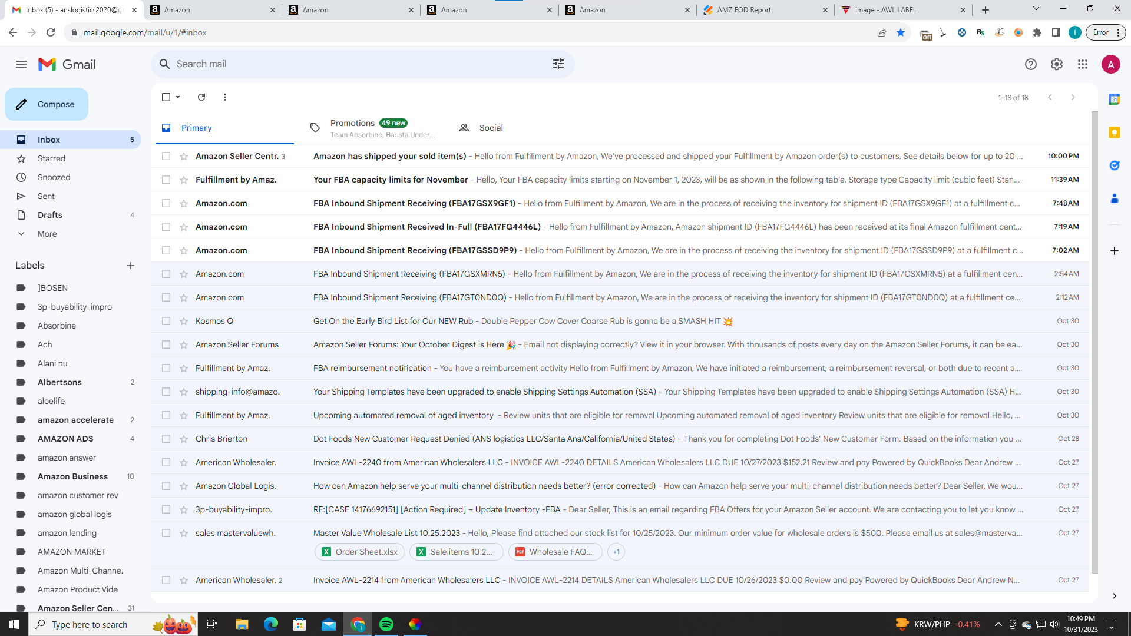1131x636 pixels.
Task: Select the FBA capacity limits email checkbox
Action: (x=166, y=180)
